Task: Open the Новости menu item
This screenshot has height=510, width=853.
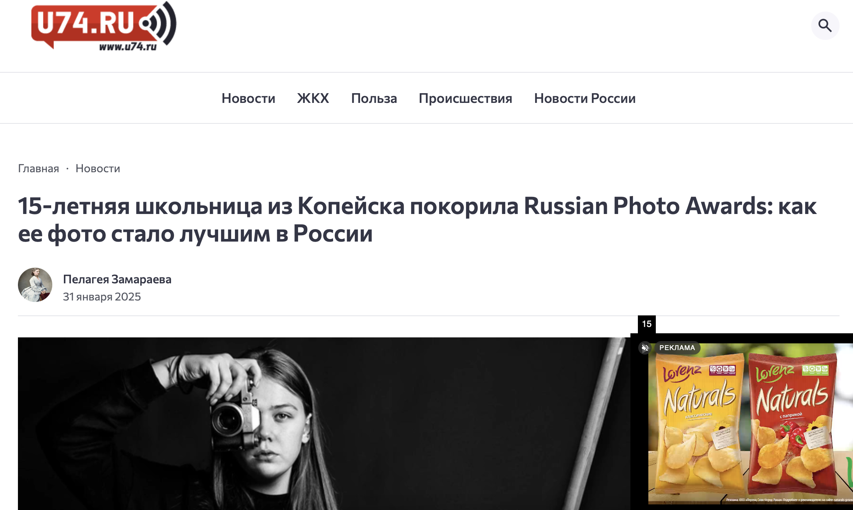Action: [248, 98]
